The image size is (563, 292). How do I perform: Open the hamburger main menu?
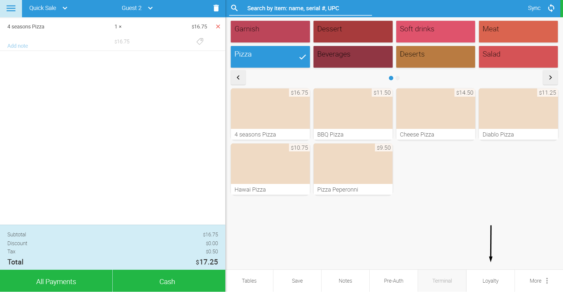point(11,8)
